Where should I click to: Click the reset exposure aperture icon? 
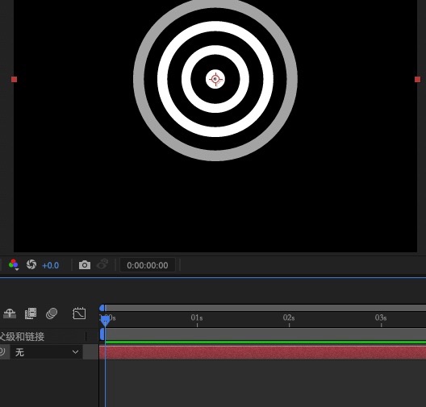(x=31, y=264)
